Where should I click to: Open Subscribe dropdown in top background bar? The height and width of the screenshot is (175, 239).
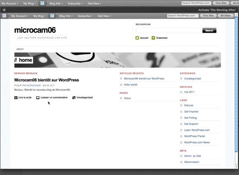(x=75, y=4)
